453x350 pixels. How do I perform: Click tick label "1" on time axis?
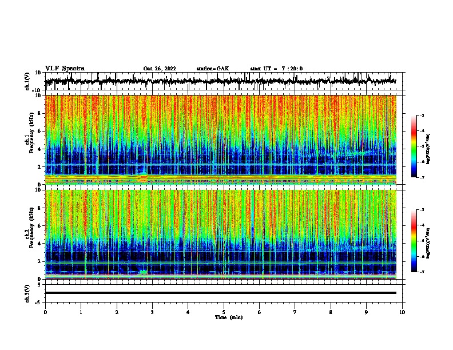point(81,312)
